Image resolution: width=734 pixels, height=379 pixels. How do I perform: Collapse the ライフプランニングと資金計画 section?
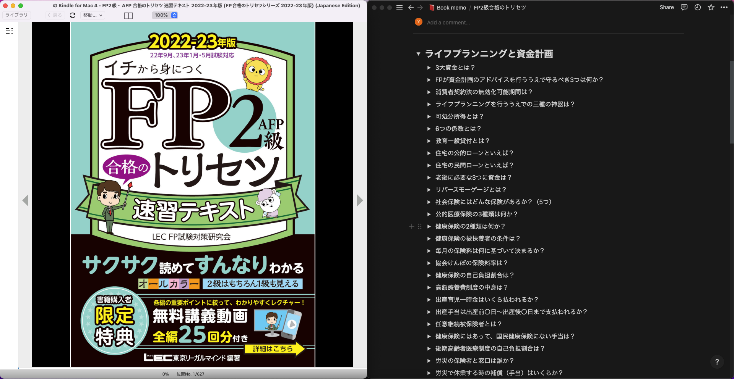418,54
